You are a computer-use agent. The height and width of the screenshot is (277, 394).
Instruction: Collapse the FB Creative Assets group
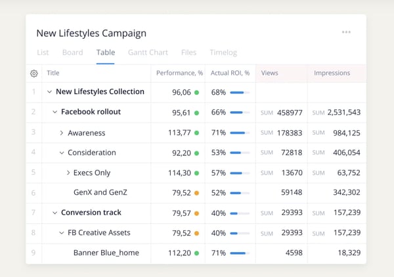pos(62,233)
